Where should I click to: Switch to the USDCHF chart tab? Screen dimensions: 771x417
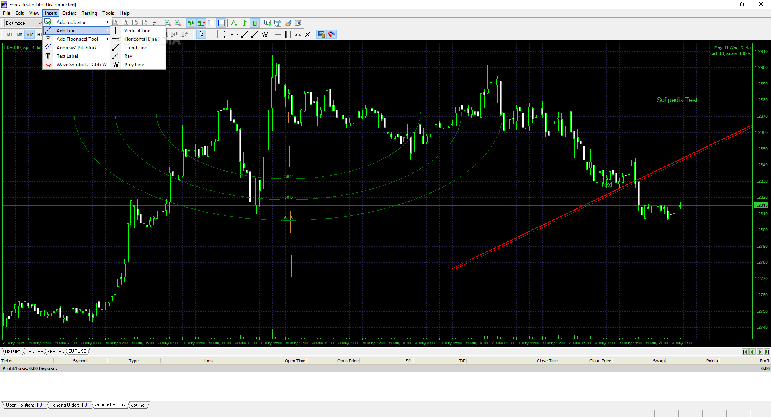[x=35, y=352]
